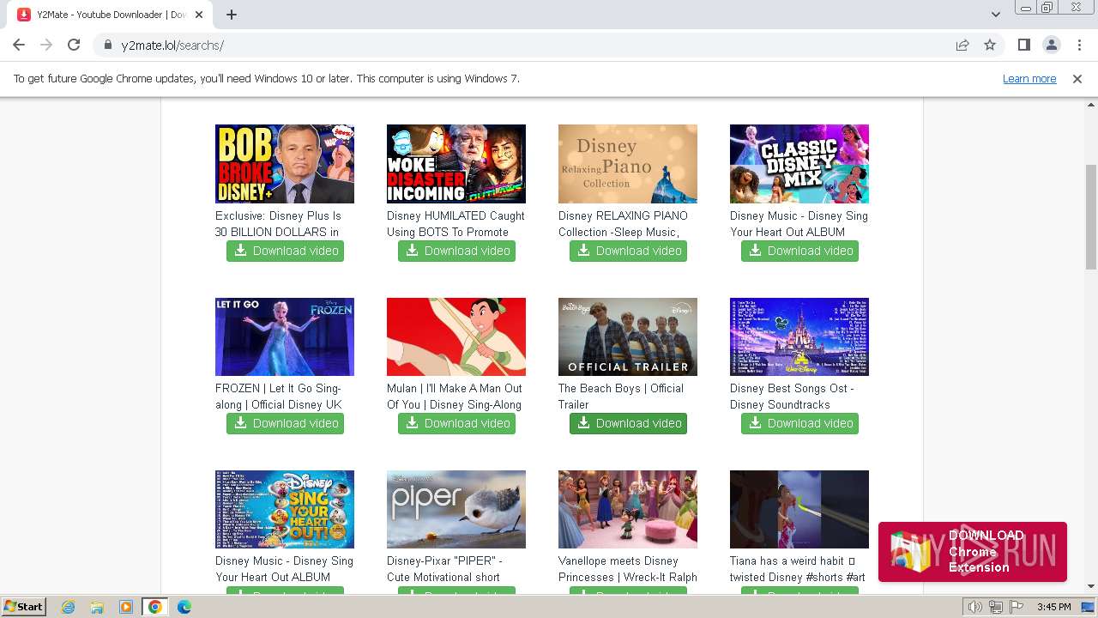Click title 'Disney RELAXING PIANO Collection -Sleep Music,'
Screen dimensions: 1098x618
click(x=623, y=224)
